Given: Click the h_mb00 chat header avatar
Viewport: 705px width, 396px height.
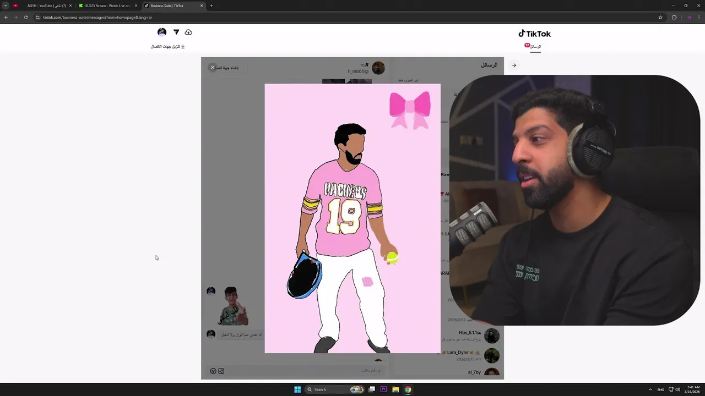Looking at the screenshot, I should tap(378, 68).
